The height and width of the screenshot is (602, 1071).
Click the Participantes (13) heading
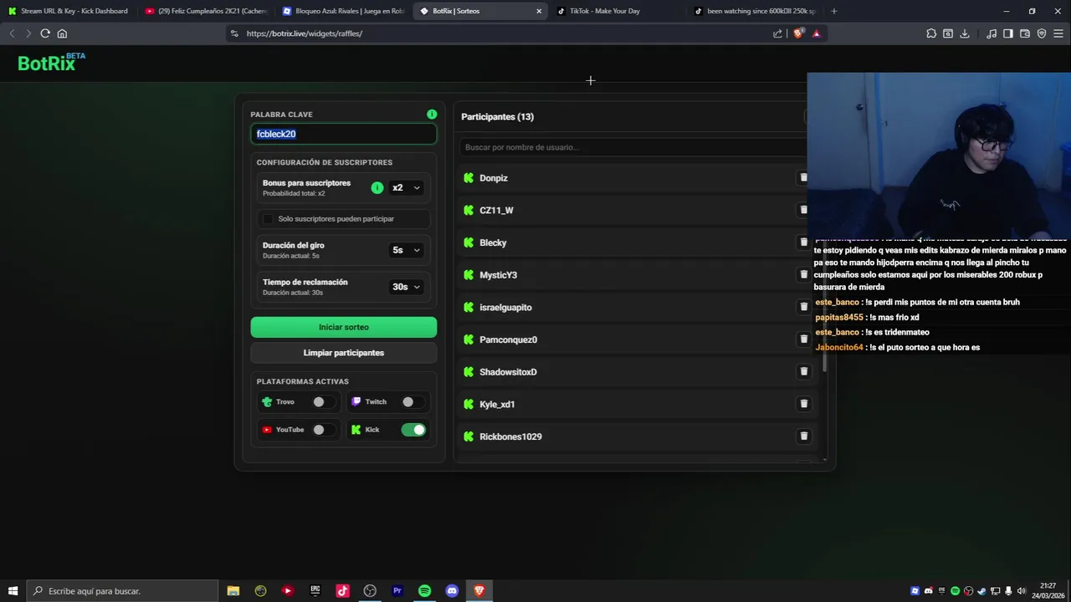(497, 117)
